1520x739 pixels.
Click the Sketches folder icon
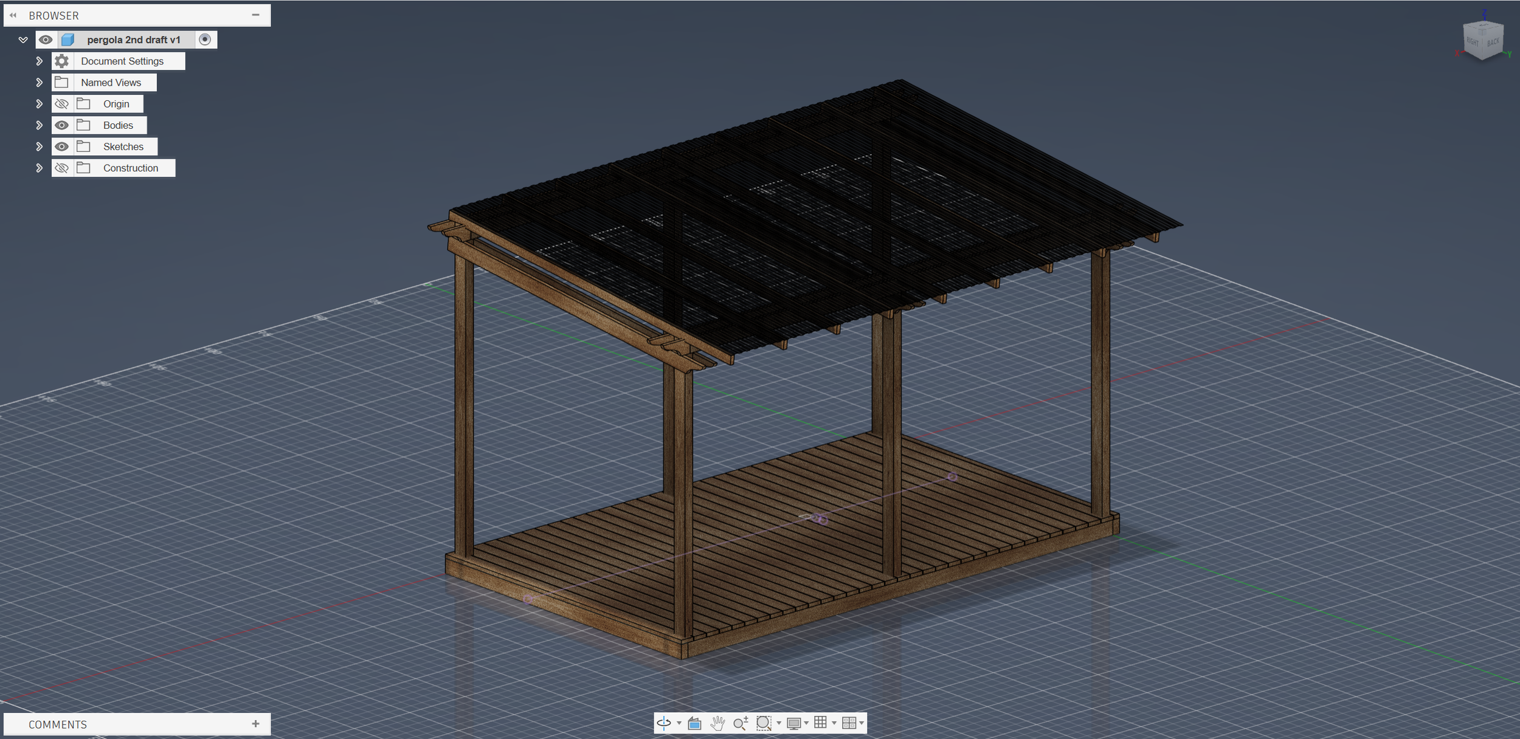pyautogui.click(x=83, y=146)
